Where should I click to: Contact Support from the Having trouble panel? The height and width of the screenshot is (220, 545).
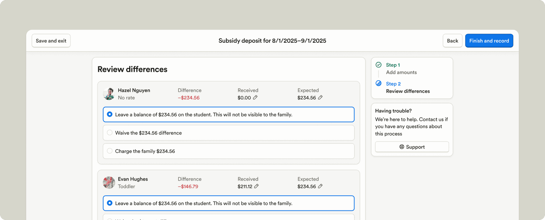(412, 147)
